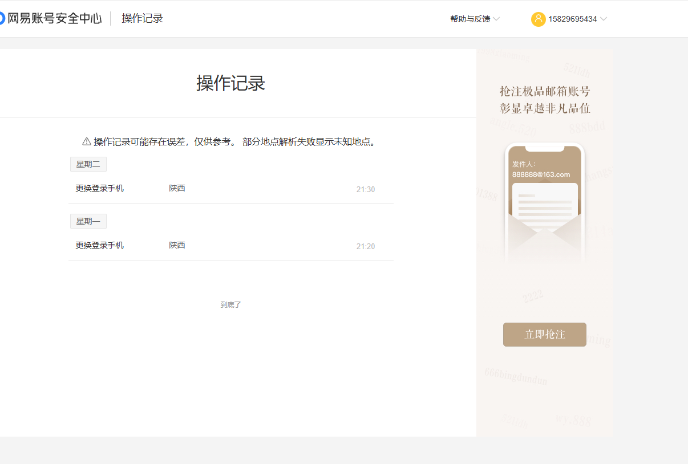Screen dimensions: 688x464
Task: Expand the 帮助与反馈 dropdown arrow
Action: point(496,19)
